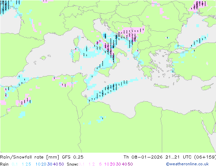Click the weatheronline.co.uk copyright link

click(x=187, y=164)
